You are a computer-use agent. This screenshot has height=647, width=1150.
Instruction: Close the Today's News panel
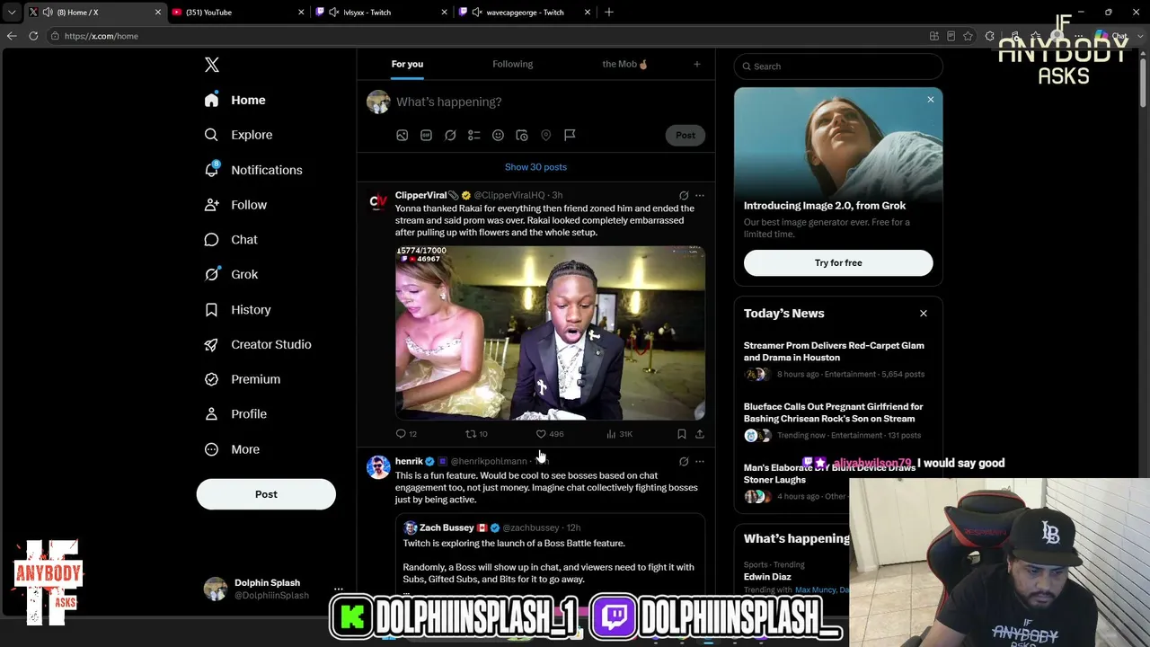924,314
